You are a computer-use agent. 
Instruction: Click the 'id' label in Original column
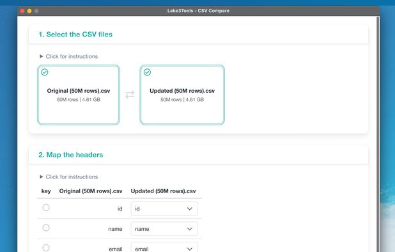[x=120, y=209]
